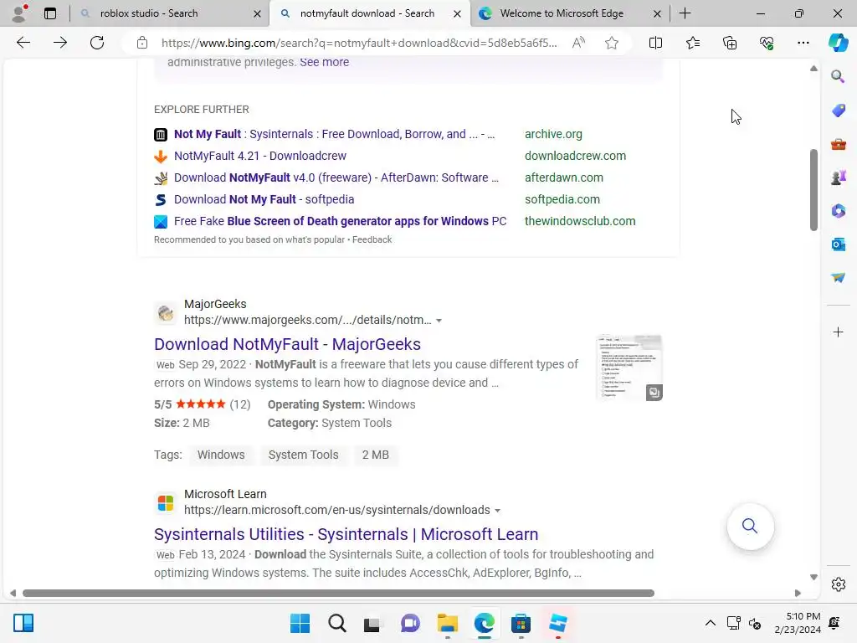Go forward to the next page
Screen dimensions: 857x643
point(60,43)
